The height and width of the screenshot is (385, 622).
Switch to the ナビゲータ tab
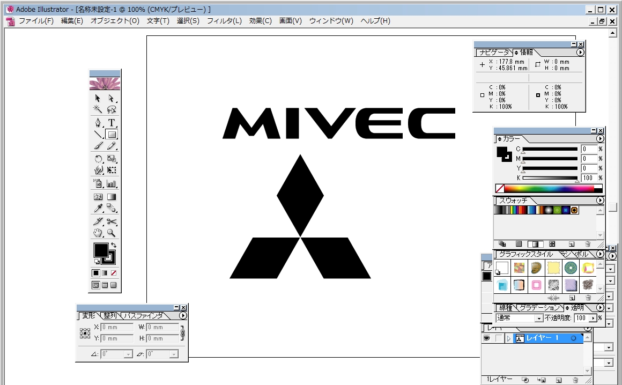point(494,53)
